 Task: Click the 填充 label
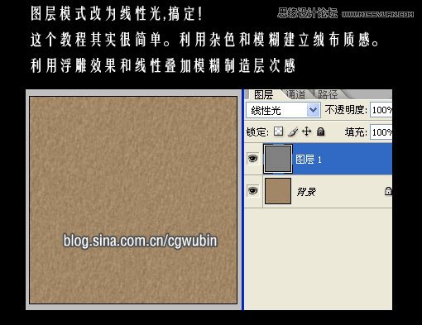[x=356, y=132]
